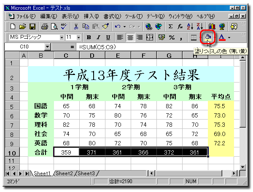
Task: Open the Paste Function fx icon
Action: [x=180, y=26]
